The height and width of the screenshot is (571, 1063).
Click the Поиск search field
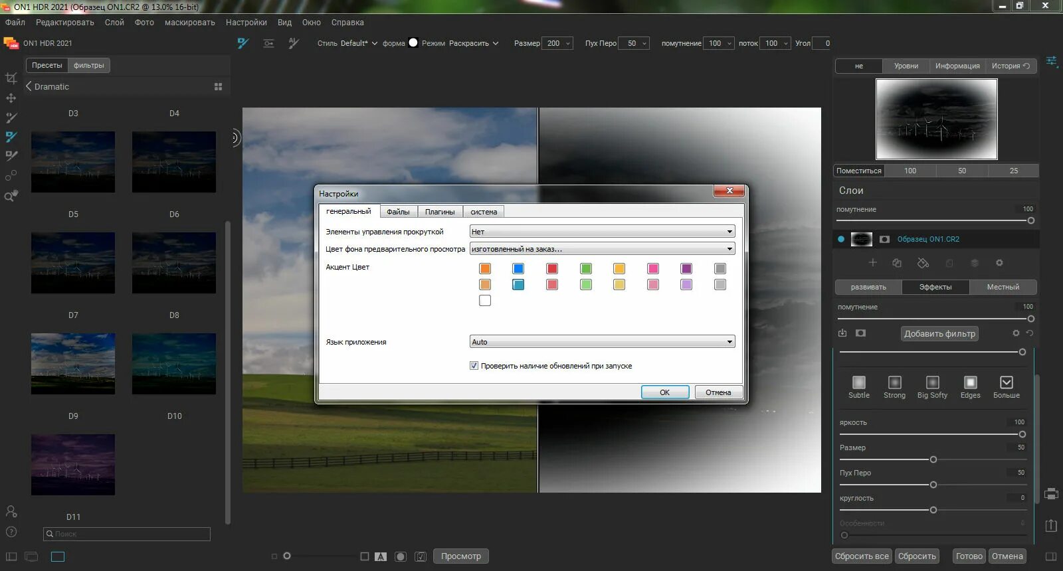[127, 534]
